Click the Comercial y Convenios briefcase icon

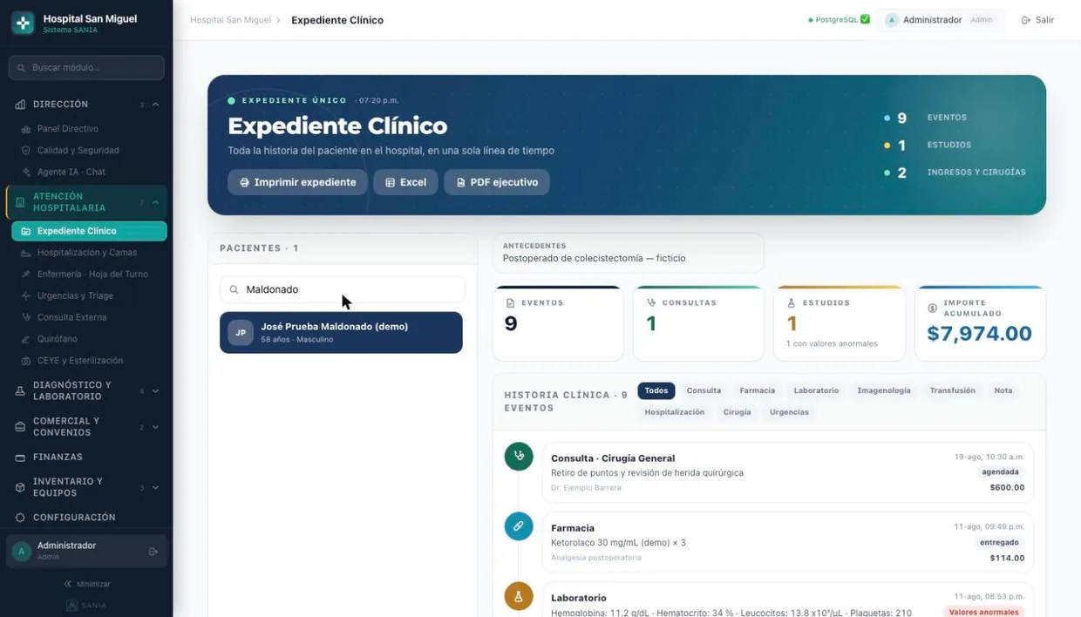coord(20,427)
